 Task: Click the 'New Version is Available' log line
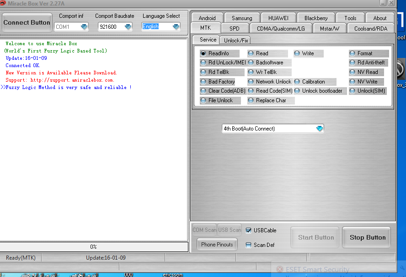[61, 73]
